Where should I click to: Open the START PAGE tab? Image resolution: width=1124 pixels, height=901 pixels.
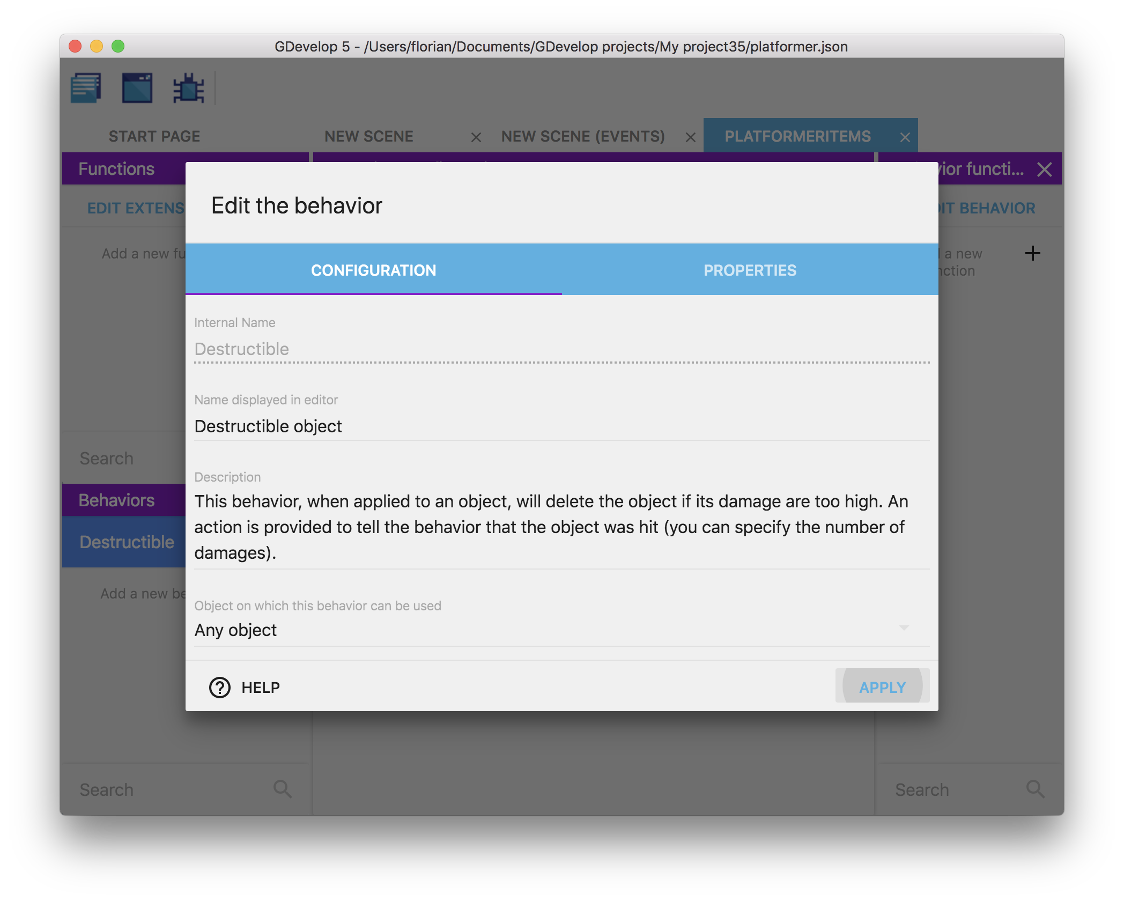154,136
